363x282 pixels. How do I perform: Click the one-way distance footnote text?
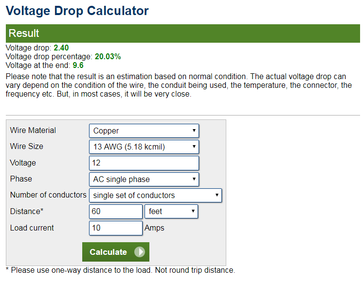[x=120, y=270]
